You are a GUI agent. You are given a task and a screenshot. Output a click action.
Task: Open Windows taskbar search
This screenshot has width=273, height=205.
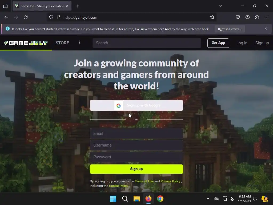(x=125, y=199)
